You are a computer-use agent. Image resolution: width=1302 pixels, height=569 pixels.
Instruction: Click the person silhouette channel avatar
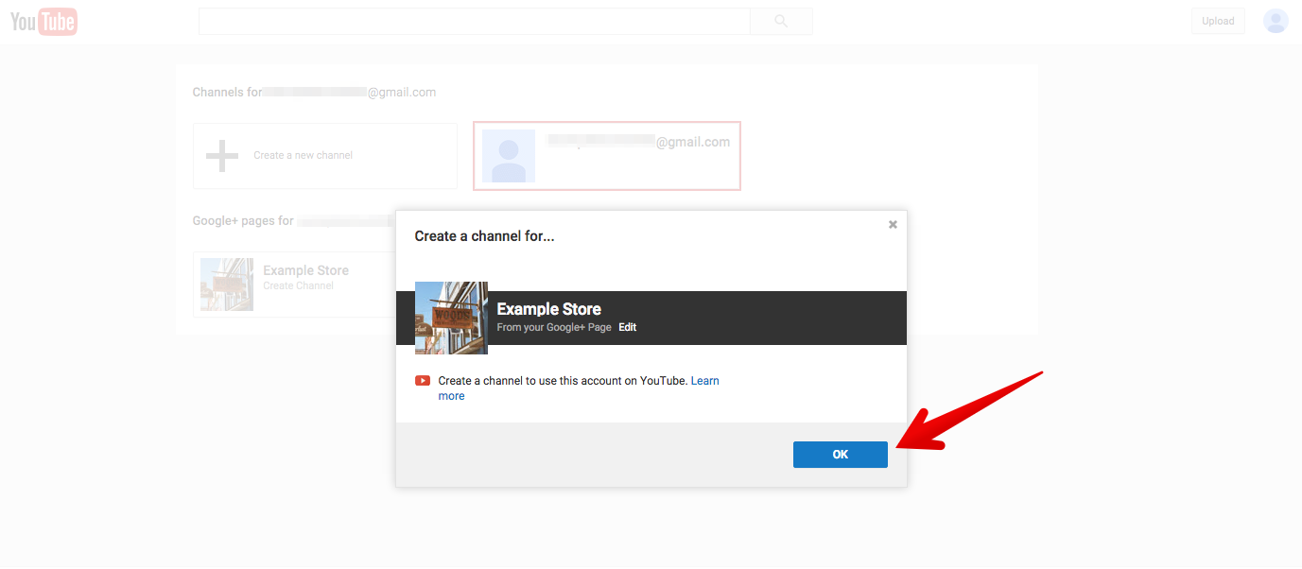point(509,155)
